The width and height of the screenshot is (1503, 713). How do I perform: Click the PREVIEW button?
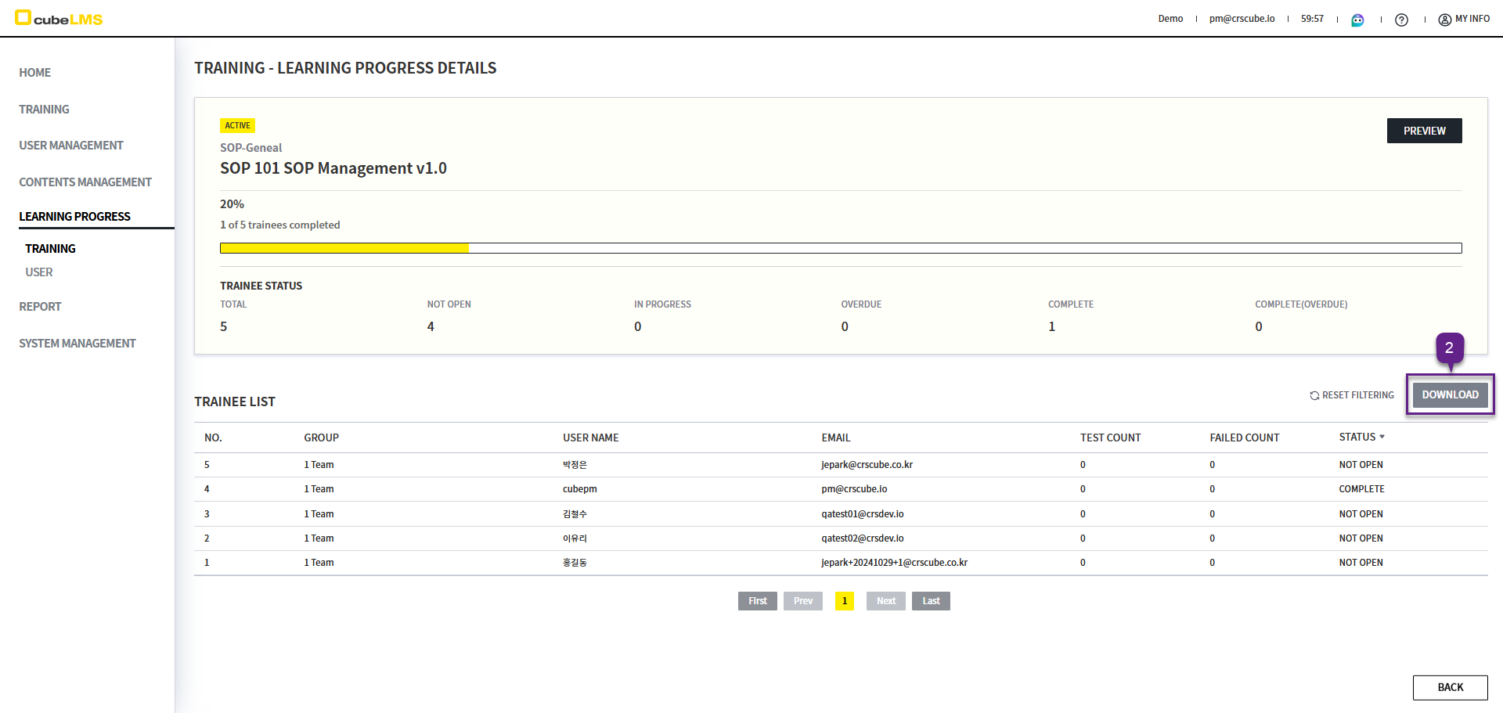(1424, 131)
